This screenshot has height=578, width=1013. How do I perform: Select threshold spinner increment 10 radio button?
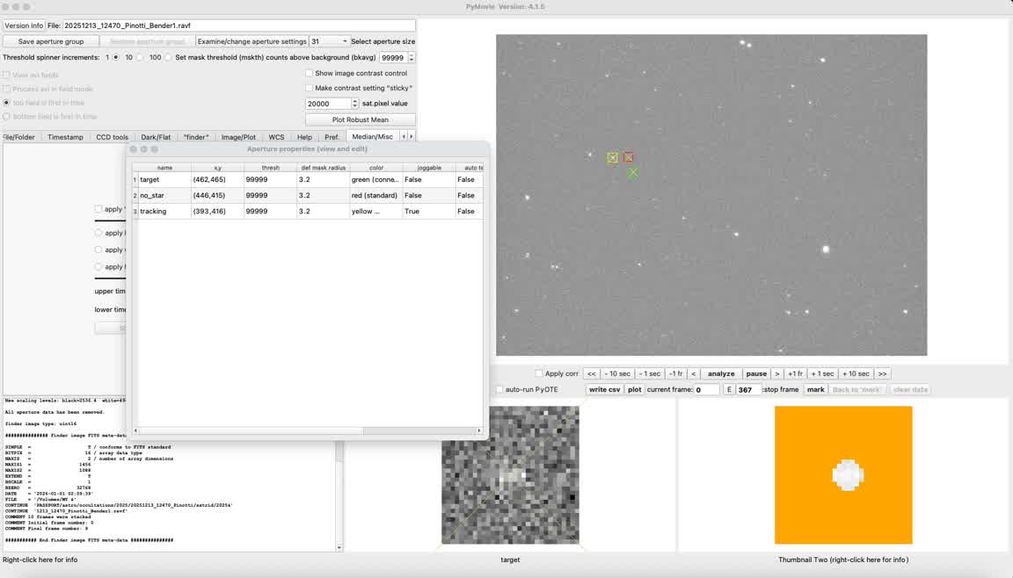[x=117, y=58]
